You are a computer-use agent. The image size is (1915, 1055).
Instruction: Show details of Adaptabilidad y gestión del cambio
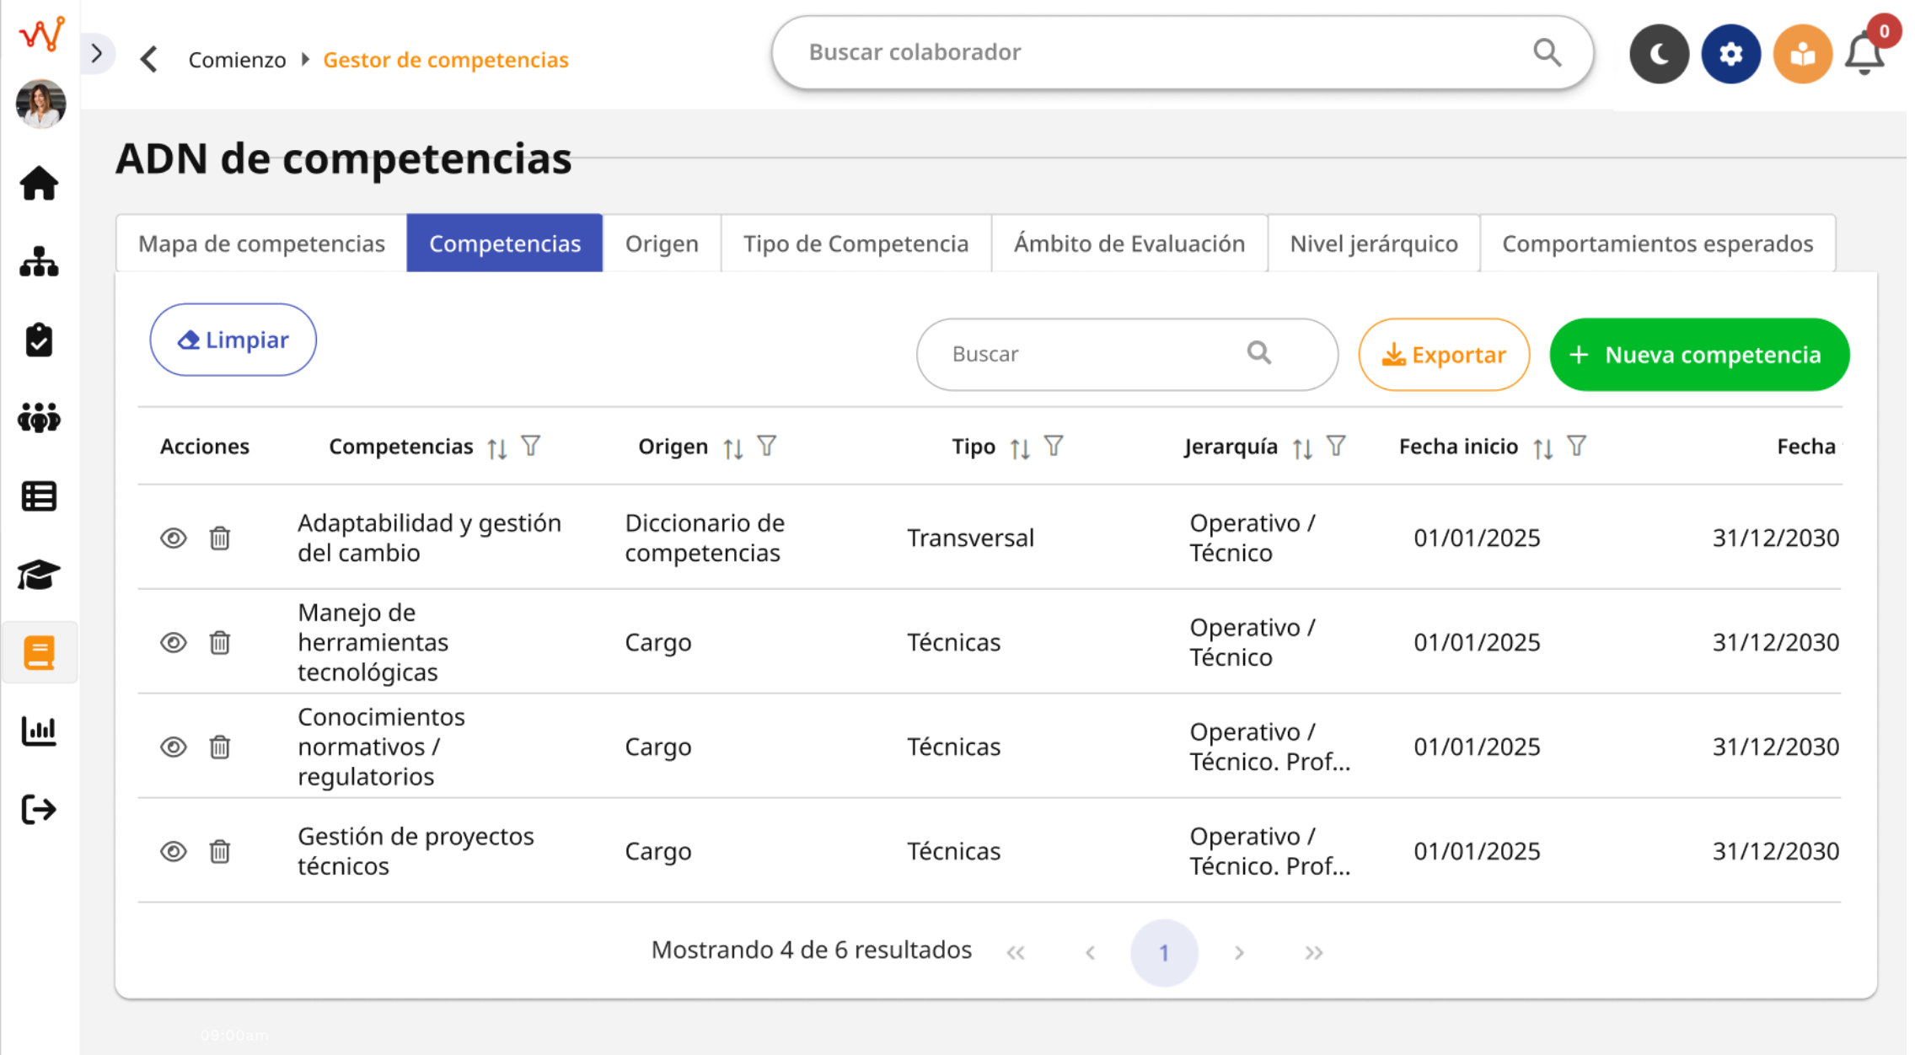[x=174, y=538]
